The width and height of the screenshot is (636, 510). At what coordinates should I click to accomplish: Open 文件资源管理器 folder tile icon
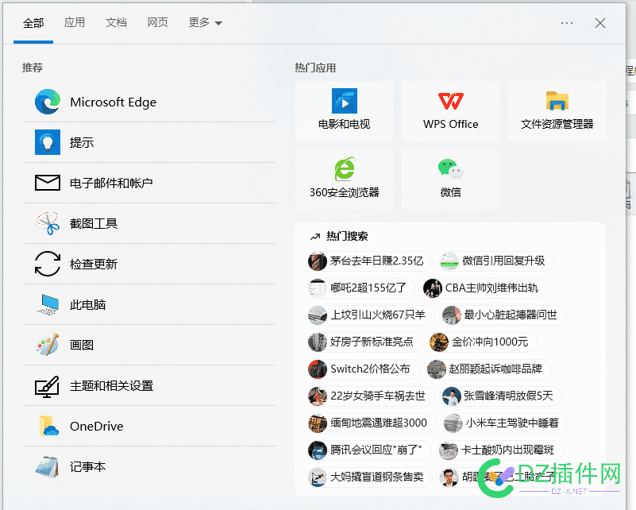click(557, 101)
